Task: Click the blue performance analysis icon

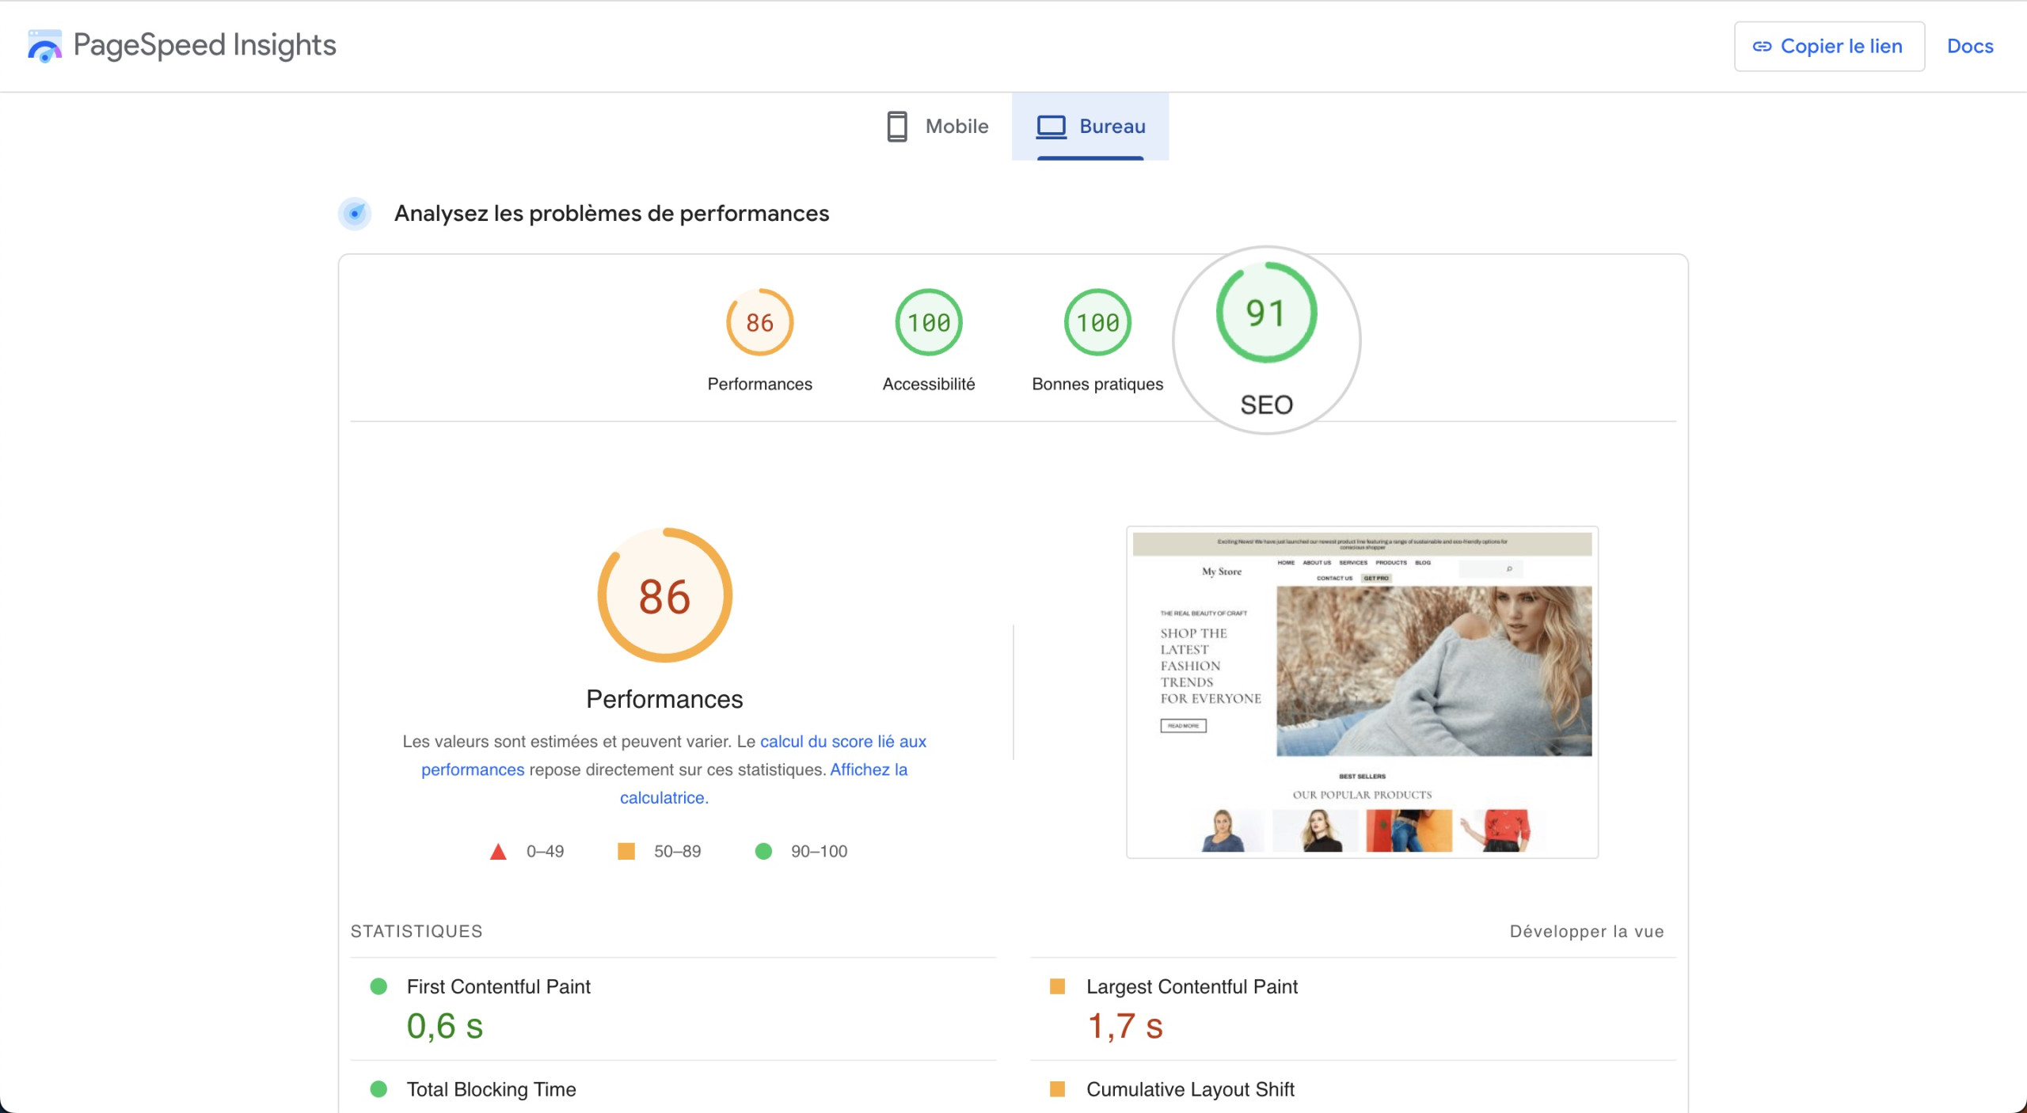Action: (x=355, y=214)
